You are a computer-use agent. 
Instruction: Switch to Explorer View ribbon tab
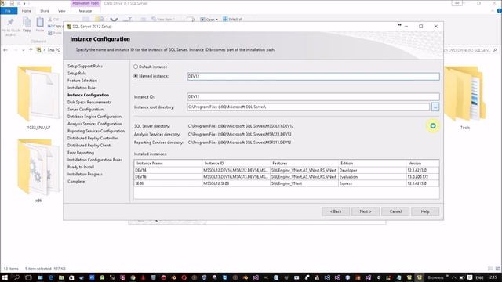61,11
